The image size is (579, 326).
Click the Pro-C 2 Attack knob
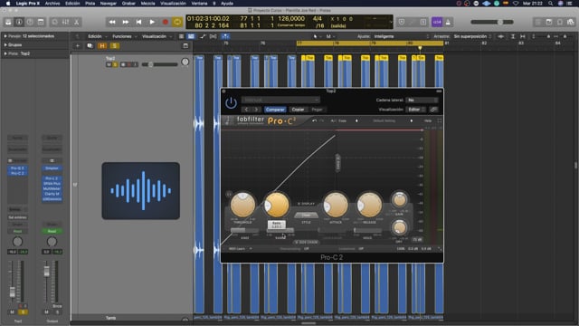pyautogui.click(x=336, y=205)
